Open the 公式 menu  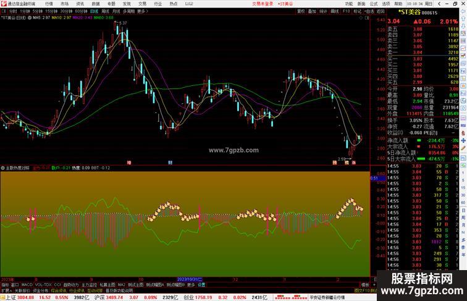tap(374, 4)
